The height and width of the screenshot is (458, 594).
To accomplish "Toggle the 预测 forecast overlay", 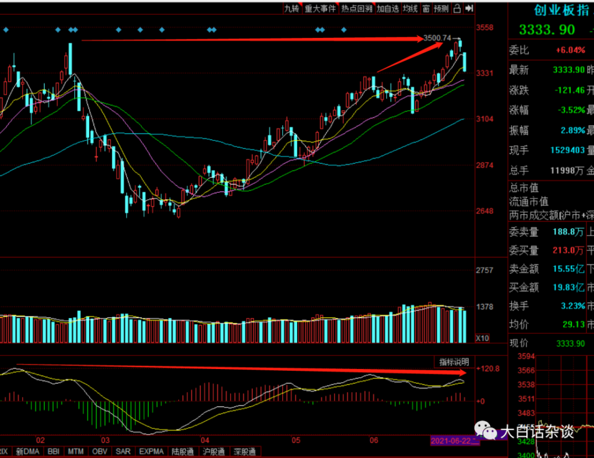I will 441,8.
